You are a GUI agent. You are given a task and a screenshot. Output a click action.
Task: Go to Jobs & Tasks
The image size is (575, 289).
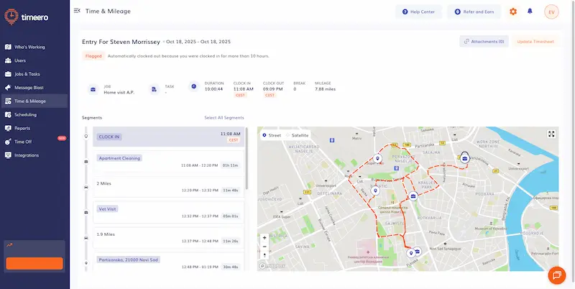34,74
